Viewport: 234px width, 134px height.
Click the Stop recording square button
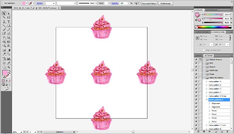(x=198, y=131)
